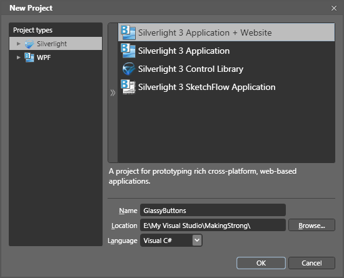Click the Silverlight 3 Control Library icon

click(x=129, y=69)
